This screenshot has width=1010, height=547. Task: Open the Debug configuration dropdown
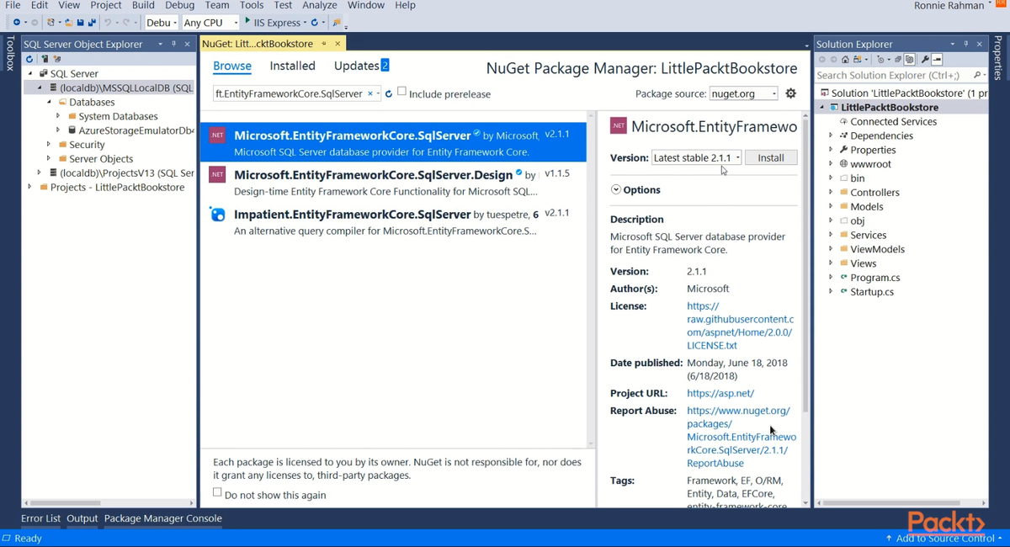point(162,23)
